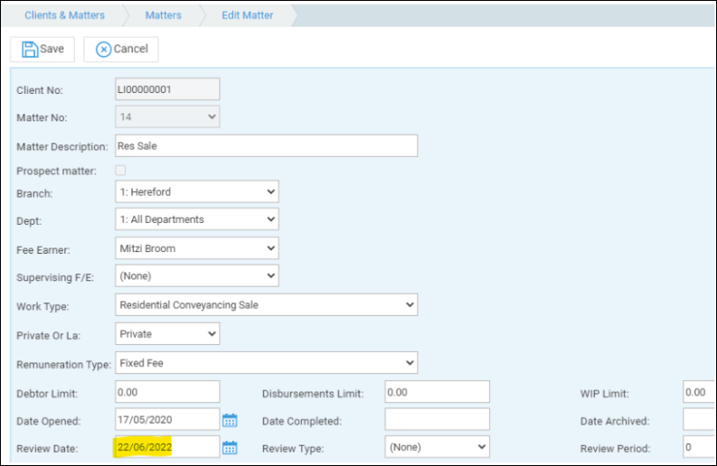Expand the Work Type dropdown
The width and height of the screenshot is (717, 466).
point(267,304)
